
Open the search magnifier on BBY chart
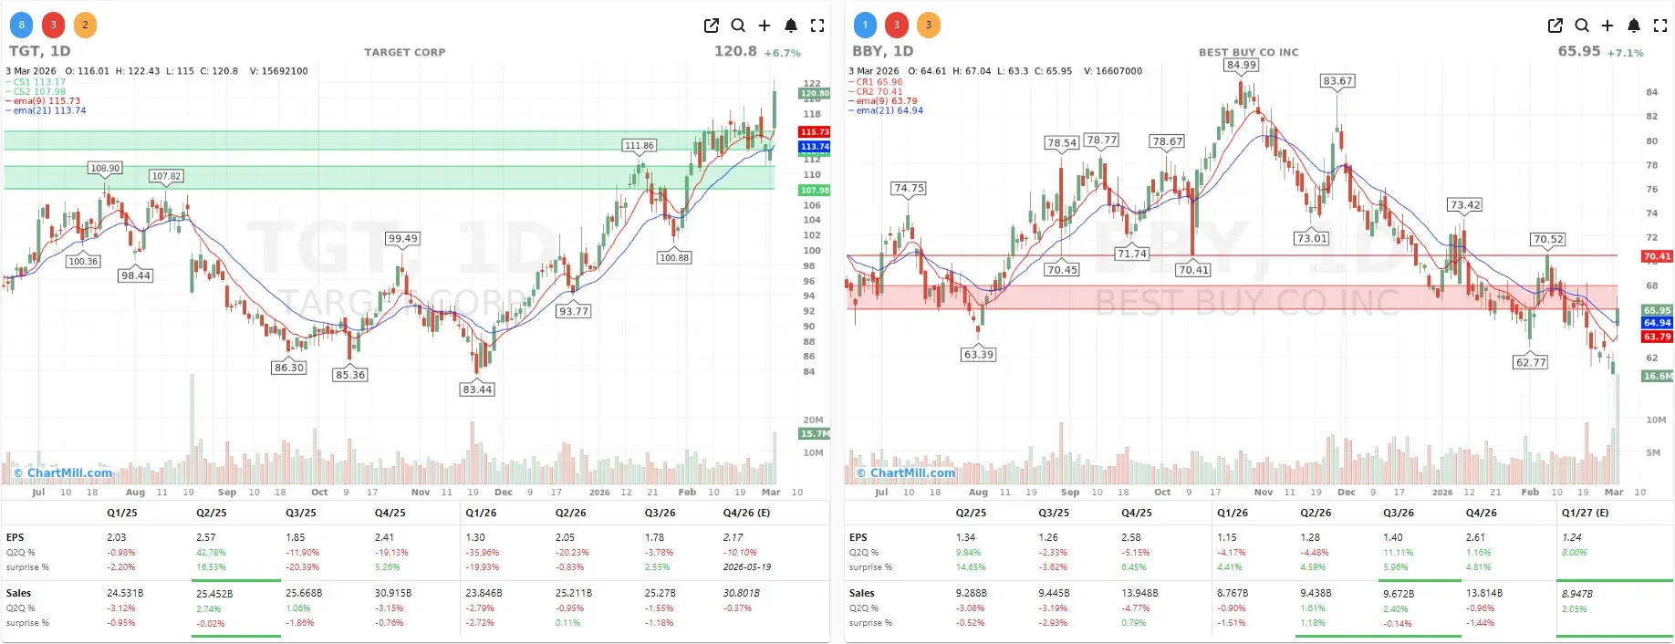tap(1582, 26)
